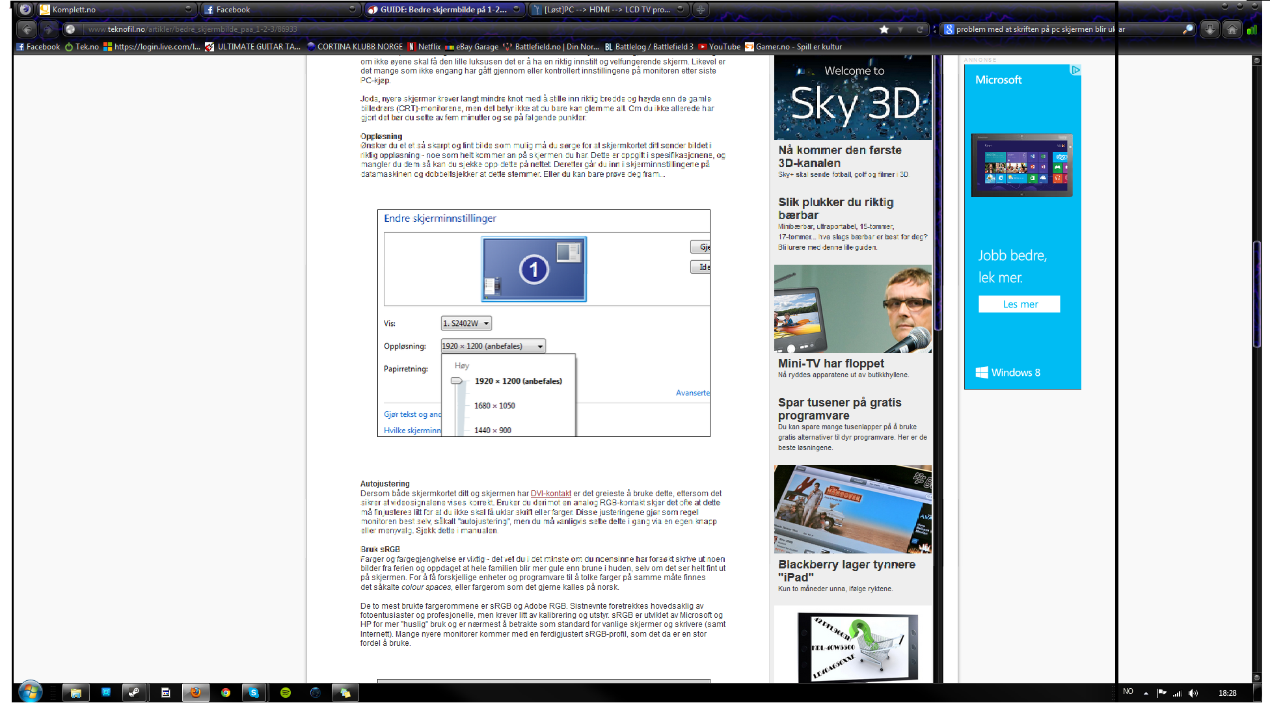This screenshot has height=718, width=1270.
Task: Click the AdChoices icon on ad
Action: (x=1075, y=70)
